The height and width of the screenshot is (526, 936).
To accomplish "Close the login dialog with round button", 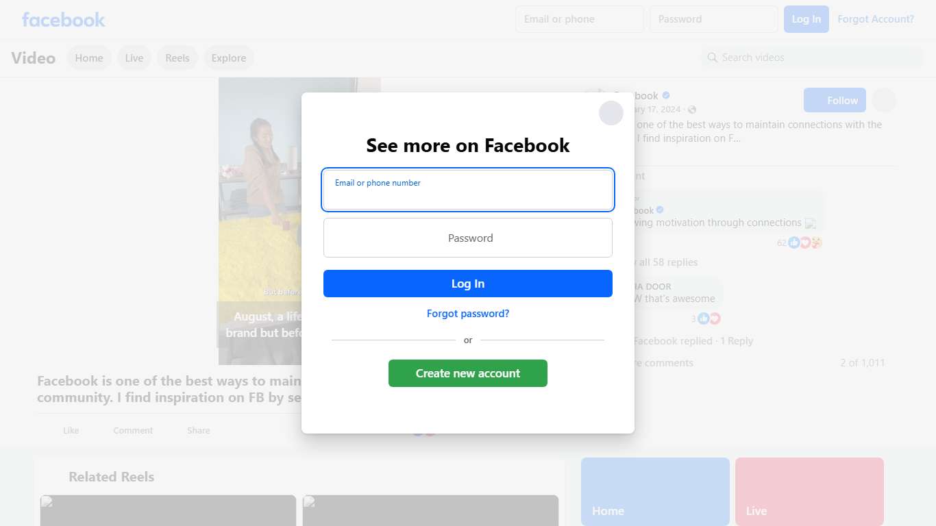I will [611, 113].
